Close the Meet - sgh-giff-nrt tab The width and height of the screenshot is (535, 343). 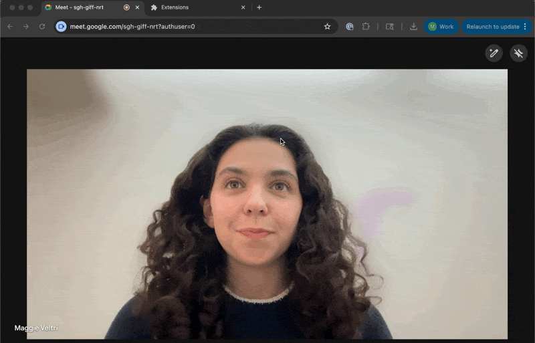click(137, 7)
